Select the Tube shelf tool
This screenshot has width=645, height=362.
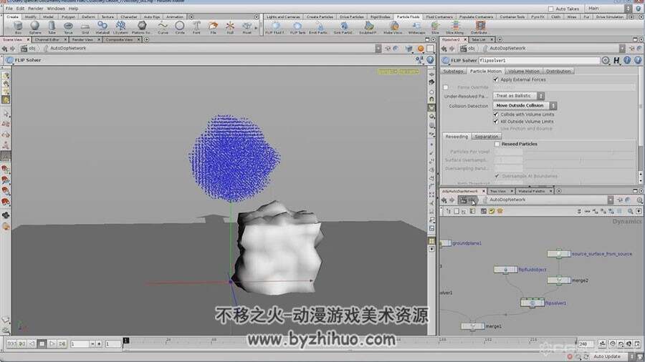coord(52,27)
